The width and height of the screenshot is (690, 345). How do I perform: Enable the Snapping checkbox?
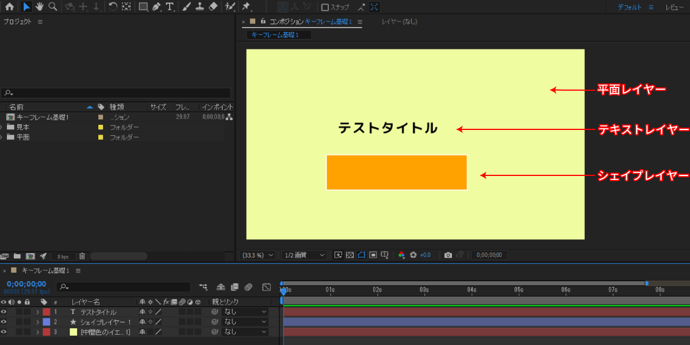[325, 7]
